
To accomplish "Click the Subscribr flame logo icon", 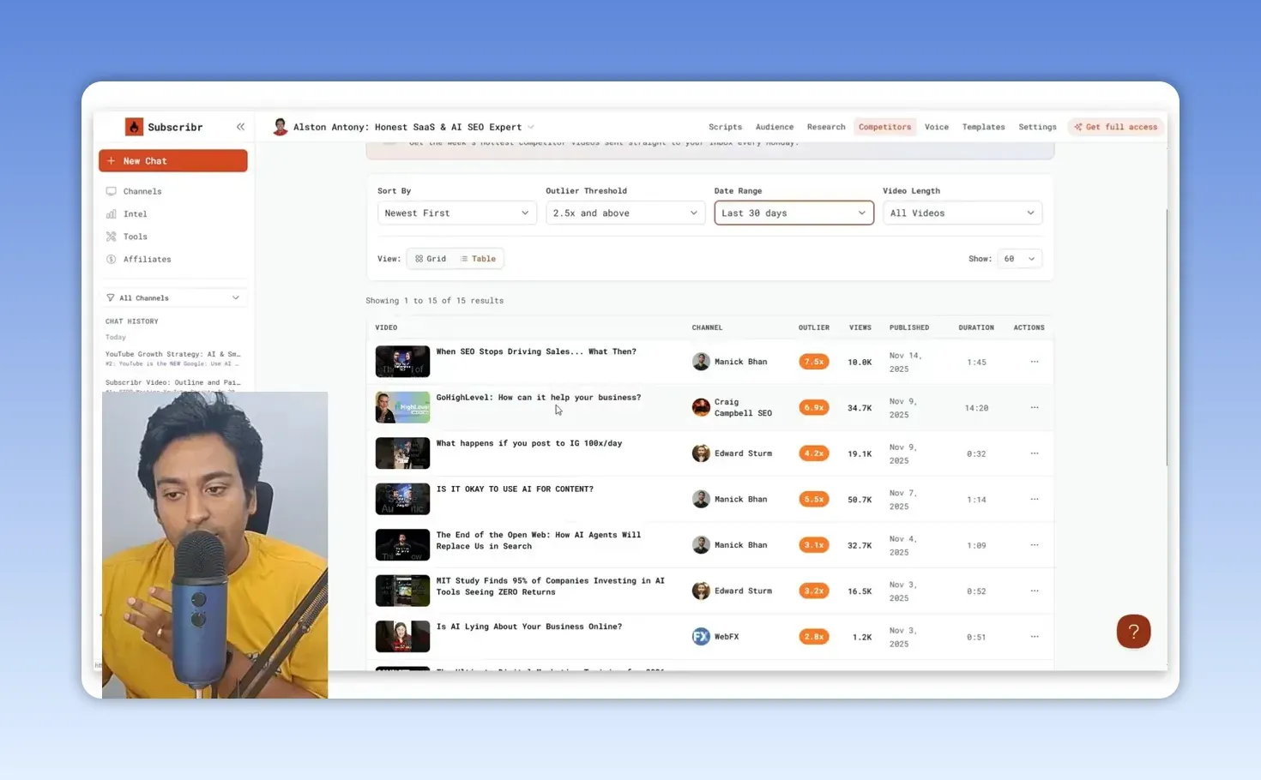I will 134,127.
